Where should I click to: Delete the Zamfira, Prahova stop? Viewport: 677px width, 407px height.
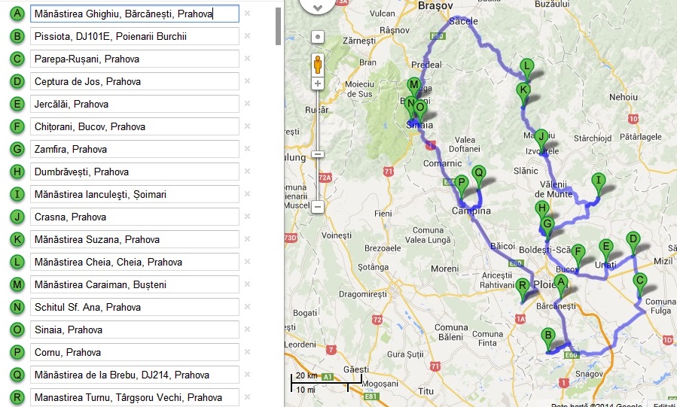(247, 149)
